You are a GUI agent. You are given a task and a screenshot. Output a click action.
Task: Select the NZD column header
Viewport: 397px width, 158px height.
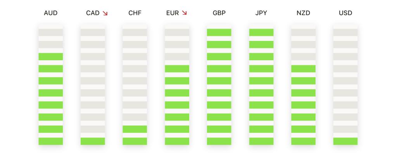click(303, 13)
